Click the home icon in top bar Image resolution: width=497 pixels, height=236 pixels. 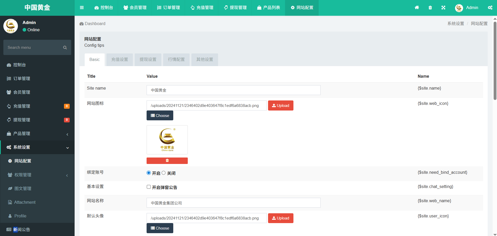(x=417, y=8)
